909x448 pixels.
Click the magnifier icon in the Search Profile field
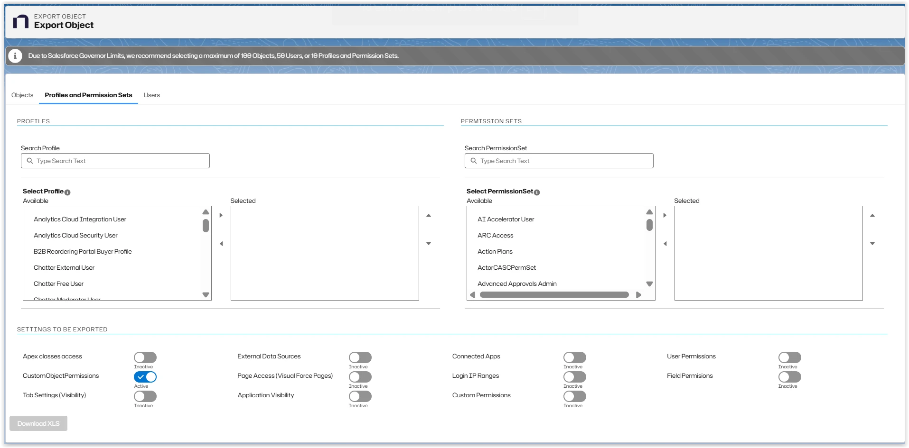(30, 161)
